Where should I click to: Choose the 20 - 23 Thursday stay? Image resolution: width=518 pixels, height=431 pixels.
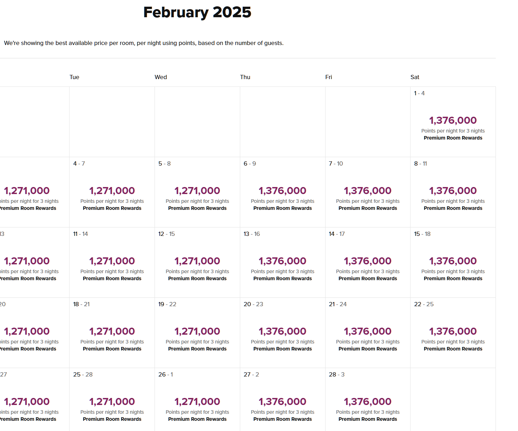point(283,333)
